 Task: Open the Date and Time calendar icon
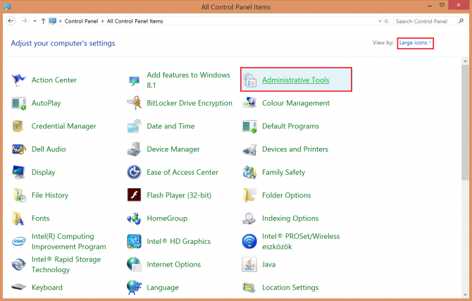click(x=134, y=126)
